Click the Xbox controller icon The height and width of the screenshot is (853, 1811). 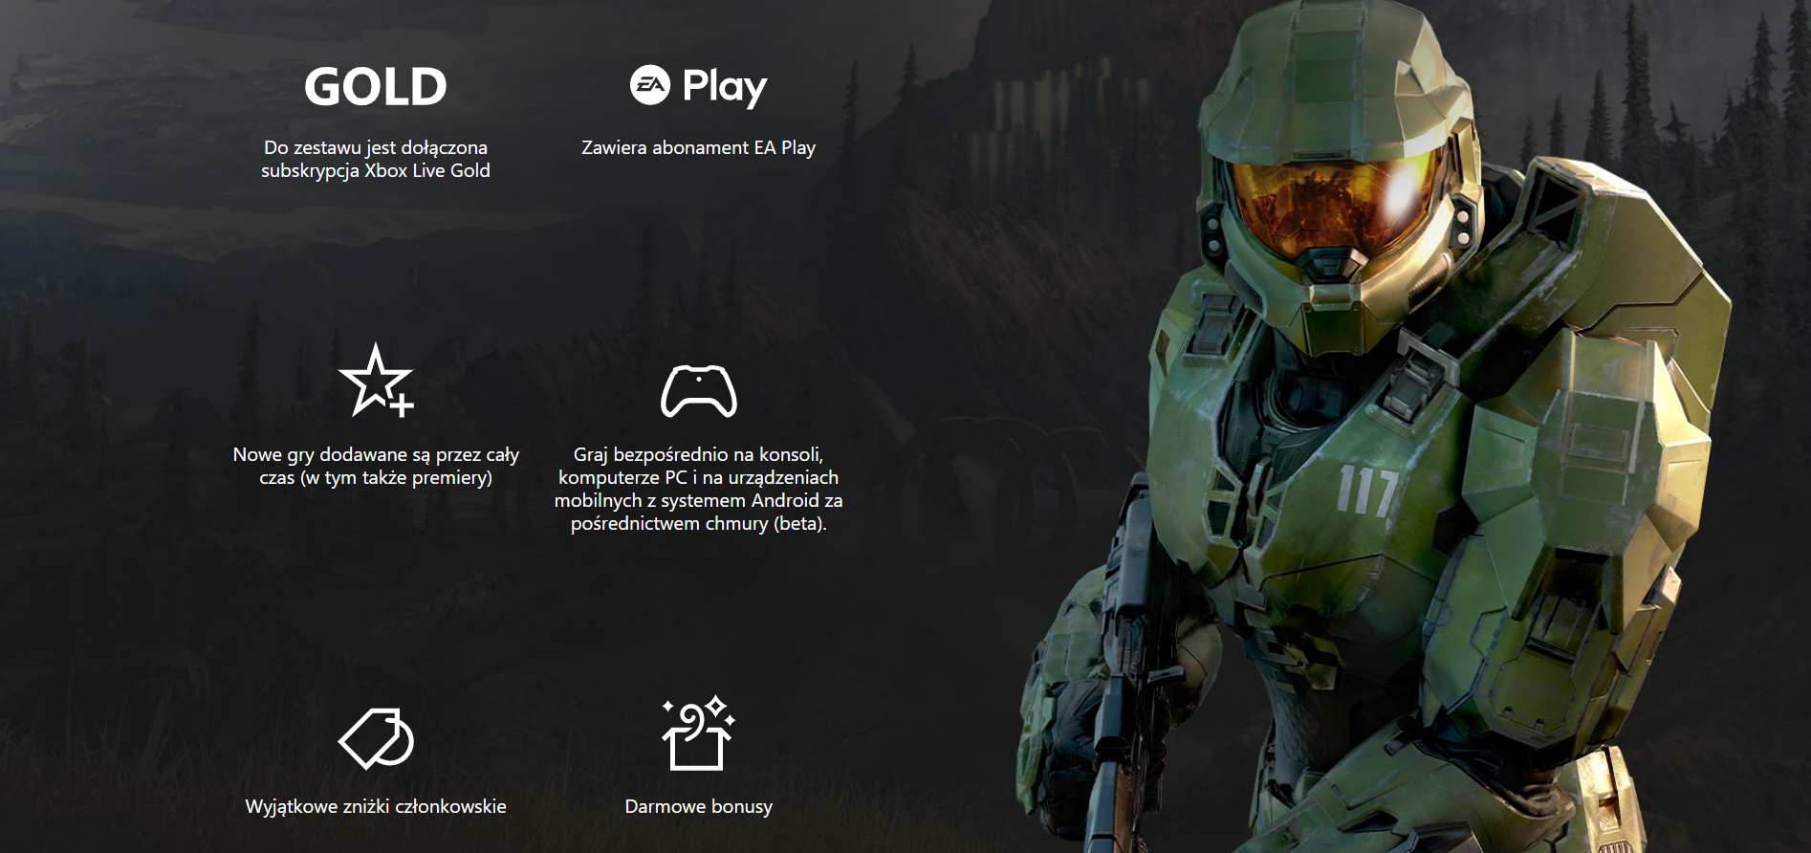tap(699, 391)
